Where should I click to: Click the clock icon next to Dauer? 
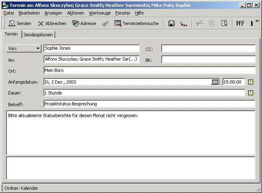251,93
